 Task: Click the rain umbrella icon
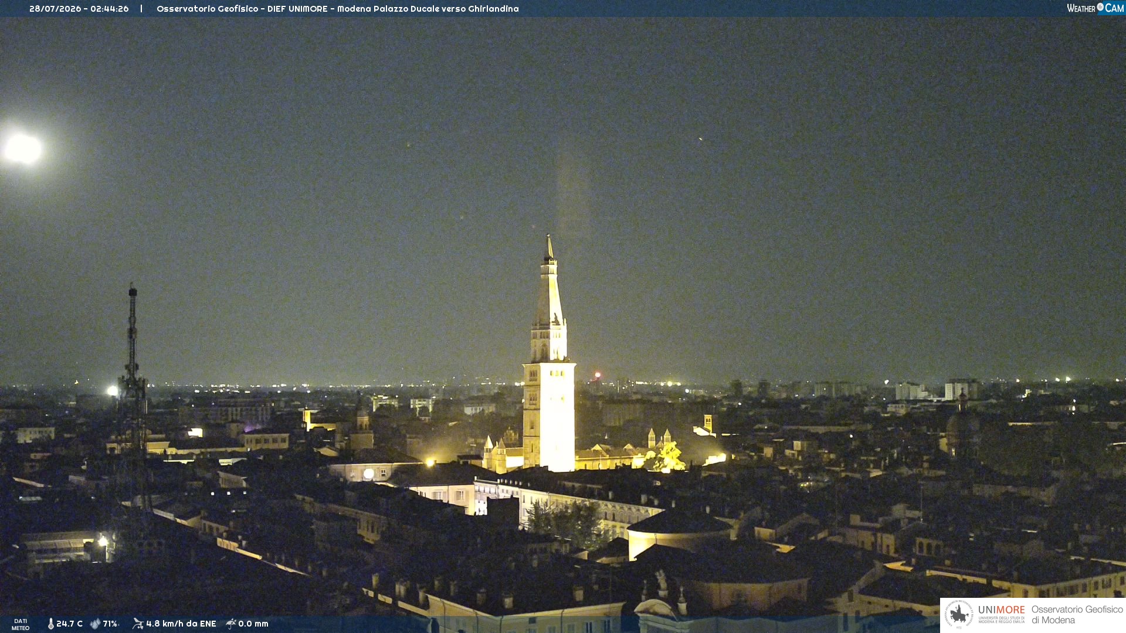(231, 624)
